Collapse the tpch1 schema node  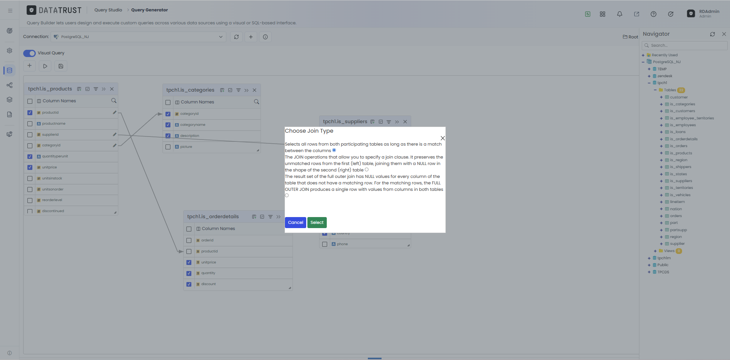pyautogui.click(x=649, y=83)
